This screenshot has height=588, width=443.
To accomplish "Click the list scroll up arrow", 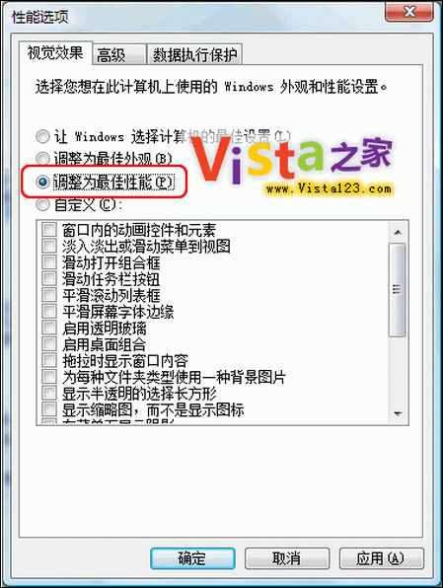I will click(x=398, y=233).
